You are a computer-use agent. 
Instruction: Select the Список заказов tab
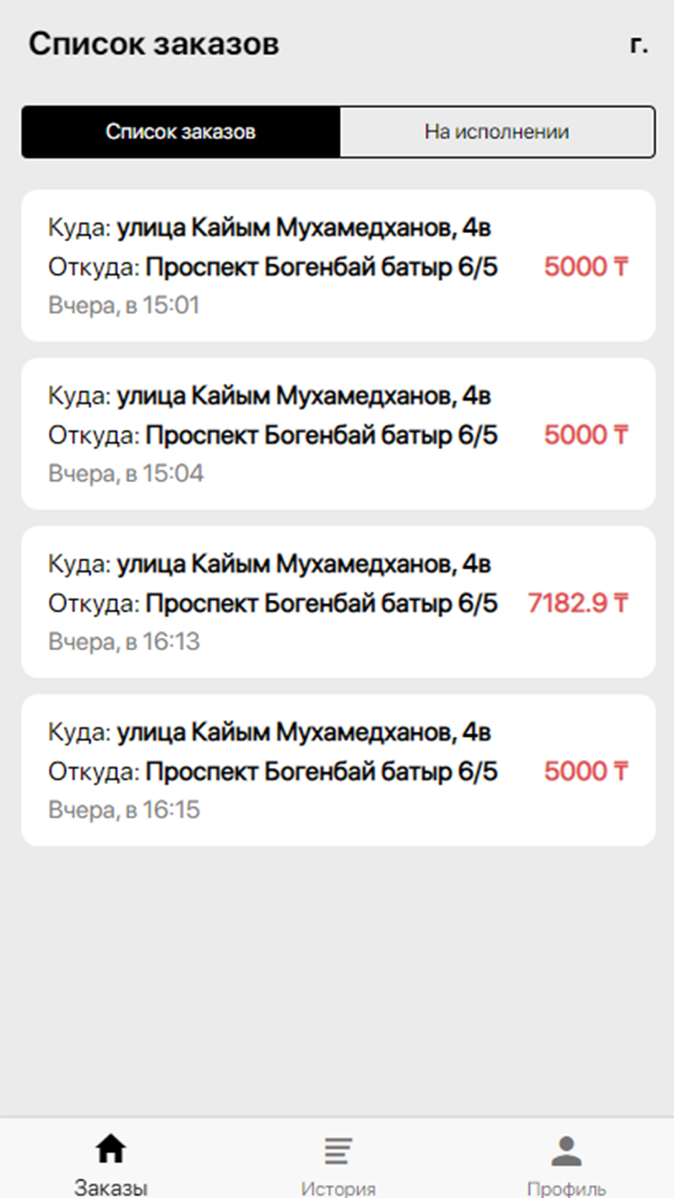pyautogui.click(x=181, y=131)
